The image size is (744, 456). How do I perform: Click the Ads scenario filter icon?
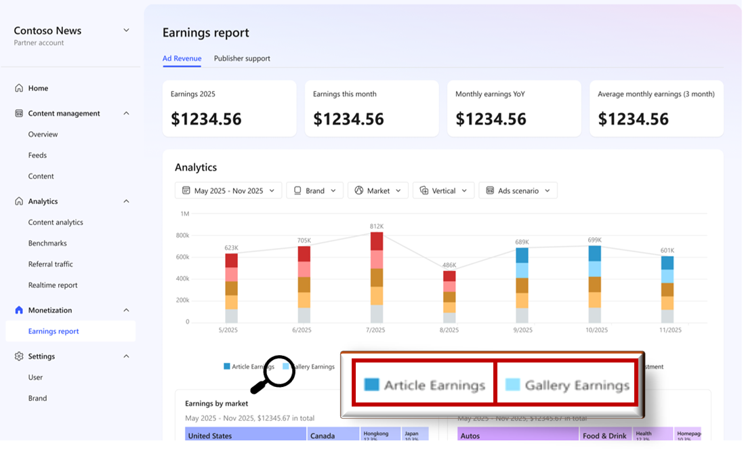point(490,191)
